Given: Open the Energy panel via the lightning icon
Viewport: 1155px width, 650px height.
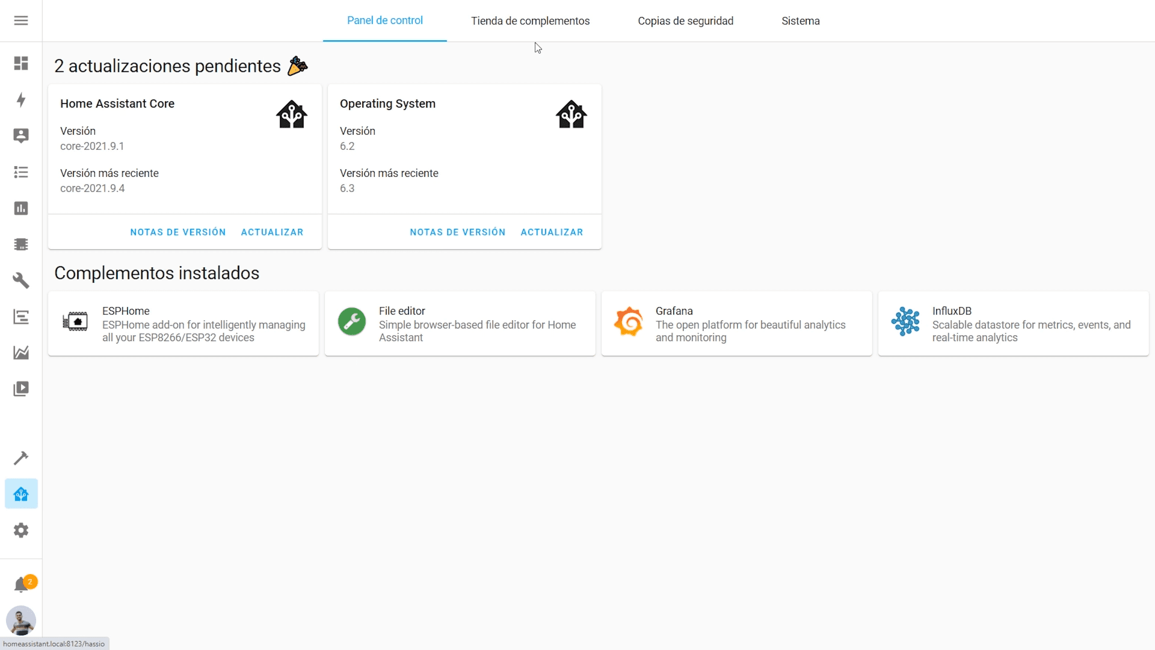Looking at the screenshot, I should (21, 100).
